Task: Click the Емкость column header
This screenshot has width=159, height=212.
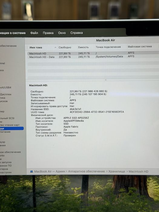Action: pos(83,47)
